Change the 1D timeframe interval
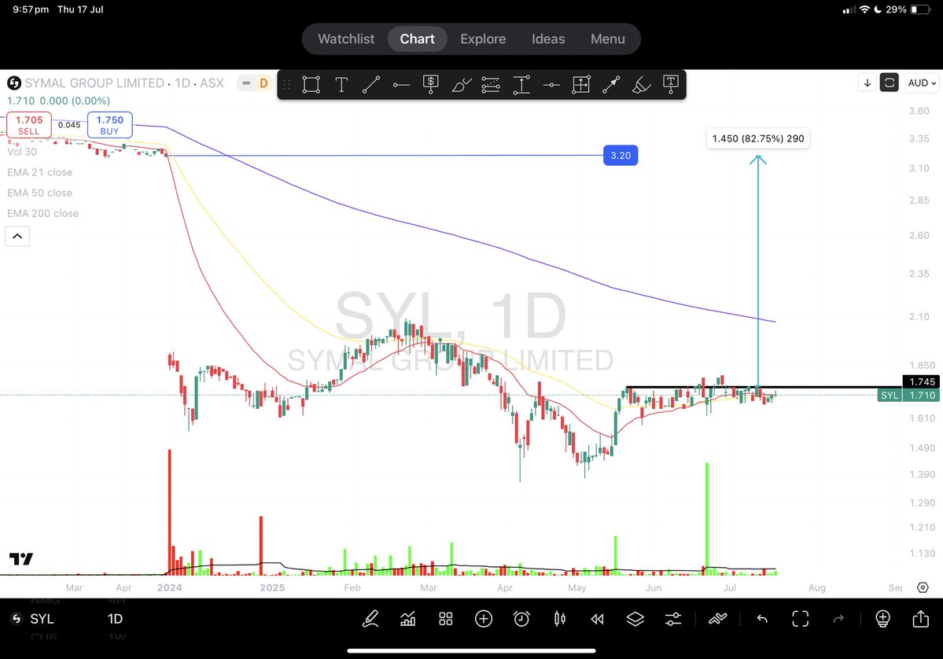943x659 pixels. point(115,619)
